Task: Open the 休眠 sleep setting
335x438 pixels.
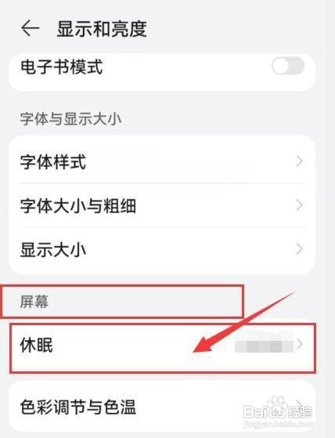Action: pyautogui.click(x=162, y=346)
